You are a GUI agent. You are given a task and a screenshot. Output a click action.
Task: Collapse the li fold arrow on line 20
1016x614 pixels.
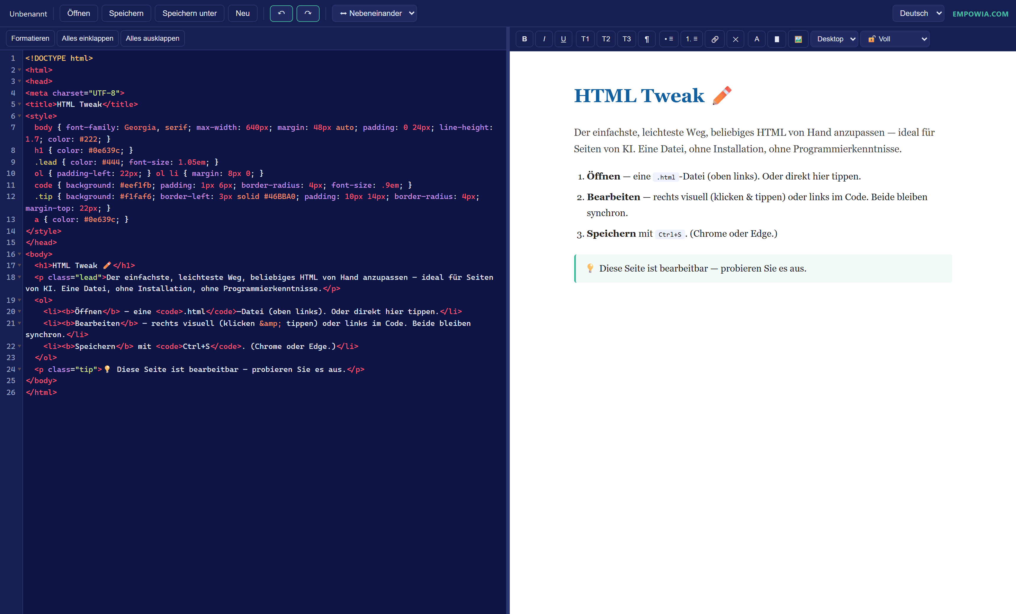point(19,311)
